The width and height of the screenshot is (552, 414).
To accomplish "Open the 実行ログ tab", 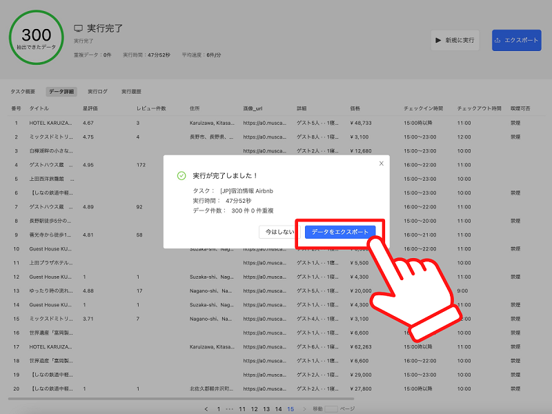I will coord(97,91).
